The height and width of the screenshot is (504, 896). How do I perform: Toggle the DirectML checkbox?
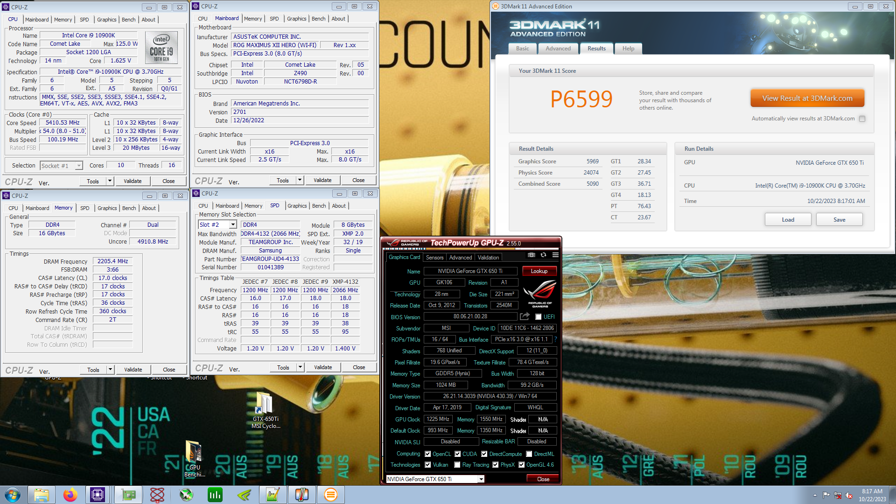[x=529, y=454]
